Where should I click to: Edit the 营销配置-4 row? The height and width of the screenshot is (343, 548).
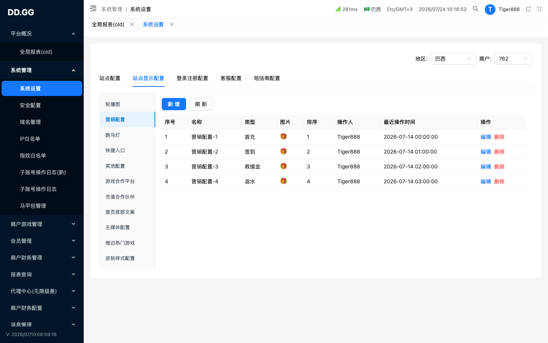coord(486,181)
